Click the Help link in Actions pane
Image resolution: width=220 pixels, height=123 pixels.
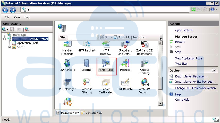click(x=178, y=94)
